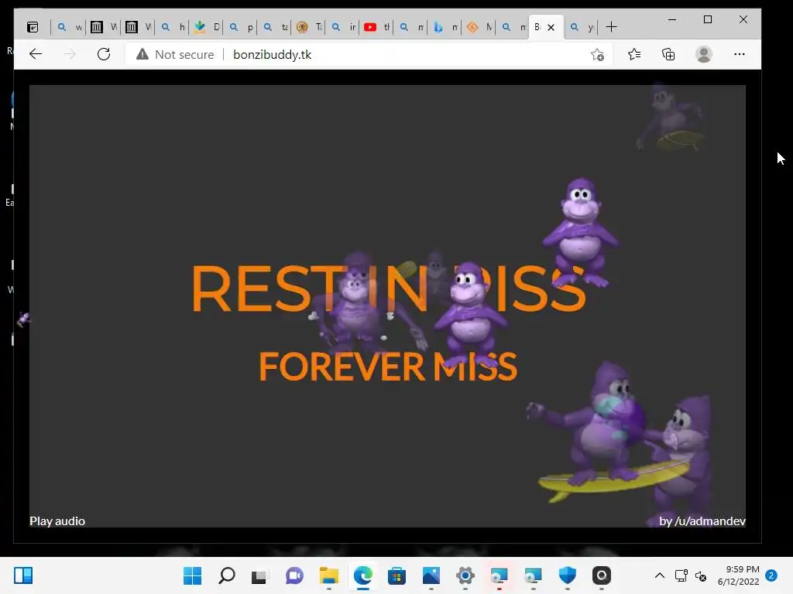The width and height of the screenshot is (793, 594).
Task: Switch to the last search tab labeled y
Action: coord(582,27)
